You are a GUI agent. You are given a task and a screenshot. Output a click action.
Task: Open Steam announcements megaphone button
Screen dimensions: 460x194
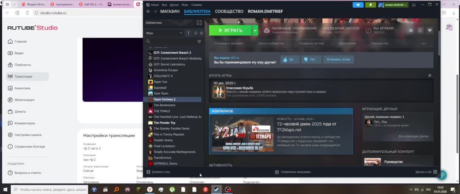358,5
